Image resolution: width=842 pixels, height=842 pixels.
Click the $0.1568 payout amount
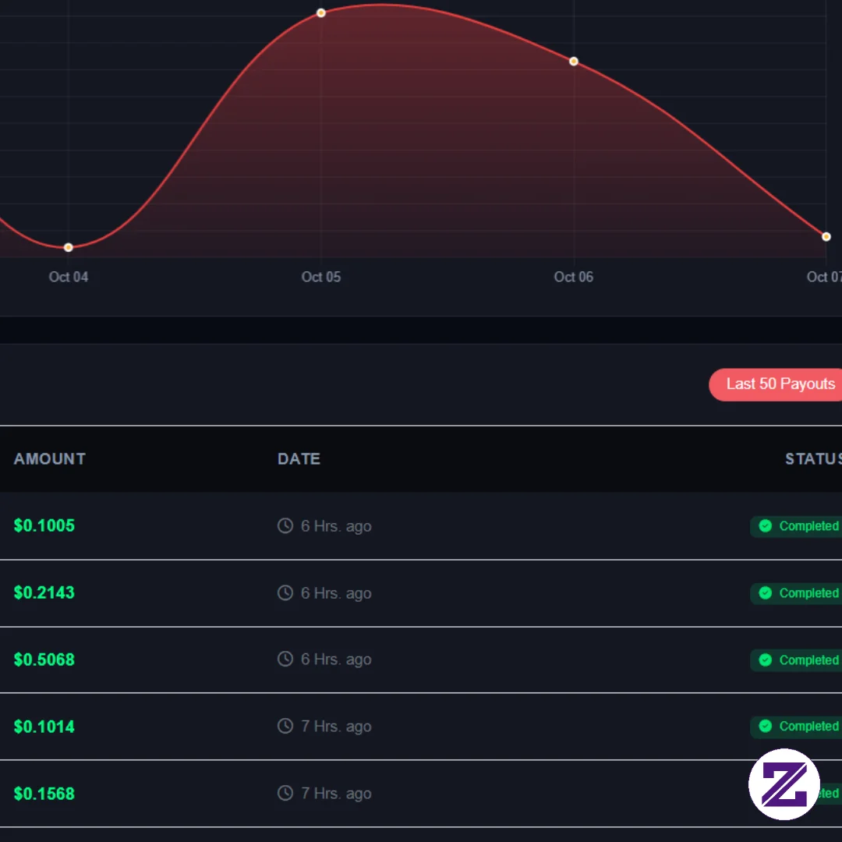(44, 793)
